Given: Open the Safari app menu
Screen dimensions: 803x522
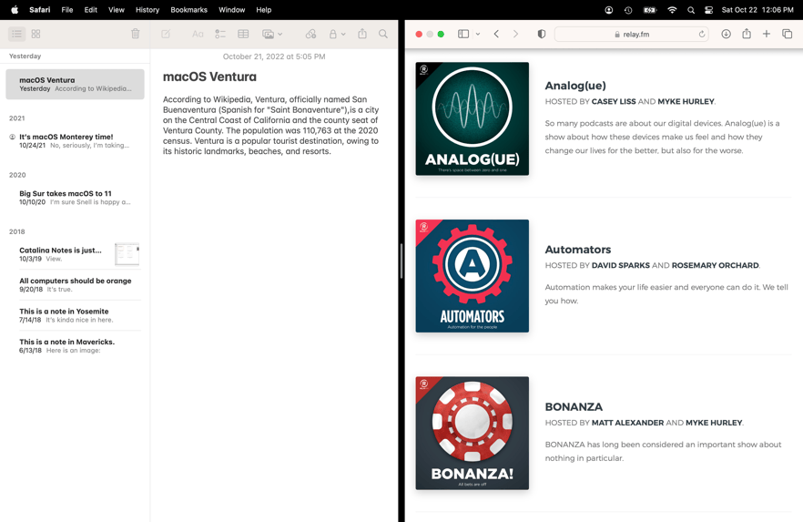Looking at the screenshot, I should (39, 10).
